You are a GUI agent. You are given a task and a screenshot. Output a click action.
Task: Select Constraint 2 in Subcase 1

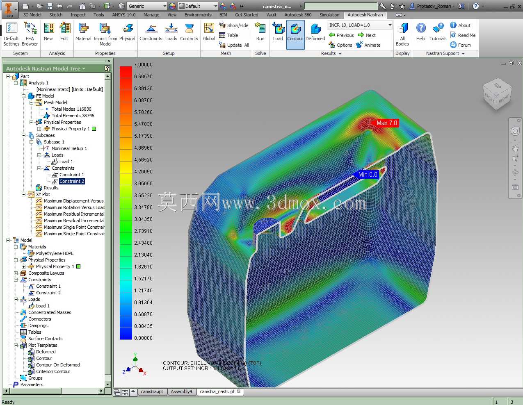(x=71, y=181)
